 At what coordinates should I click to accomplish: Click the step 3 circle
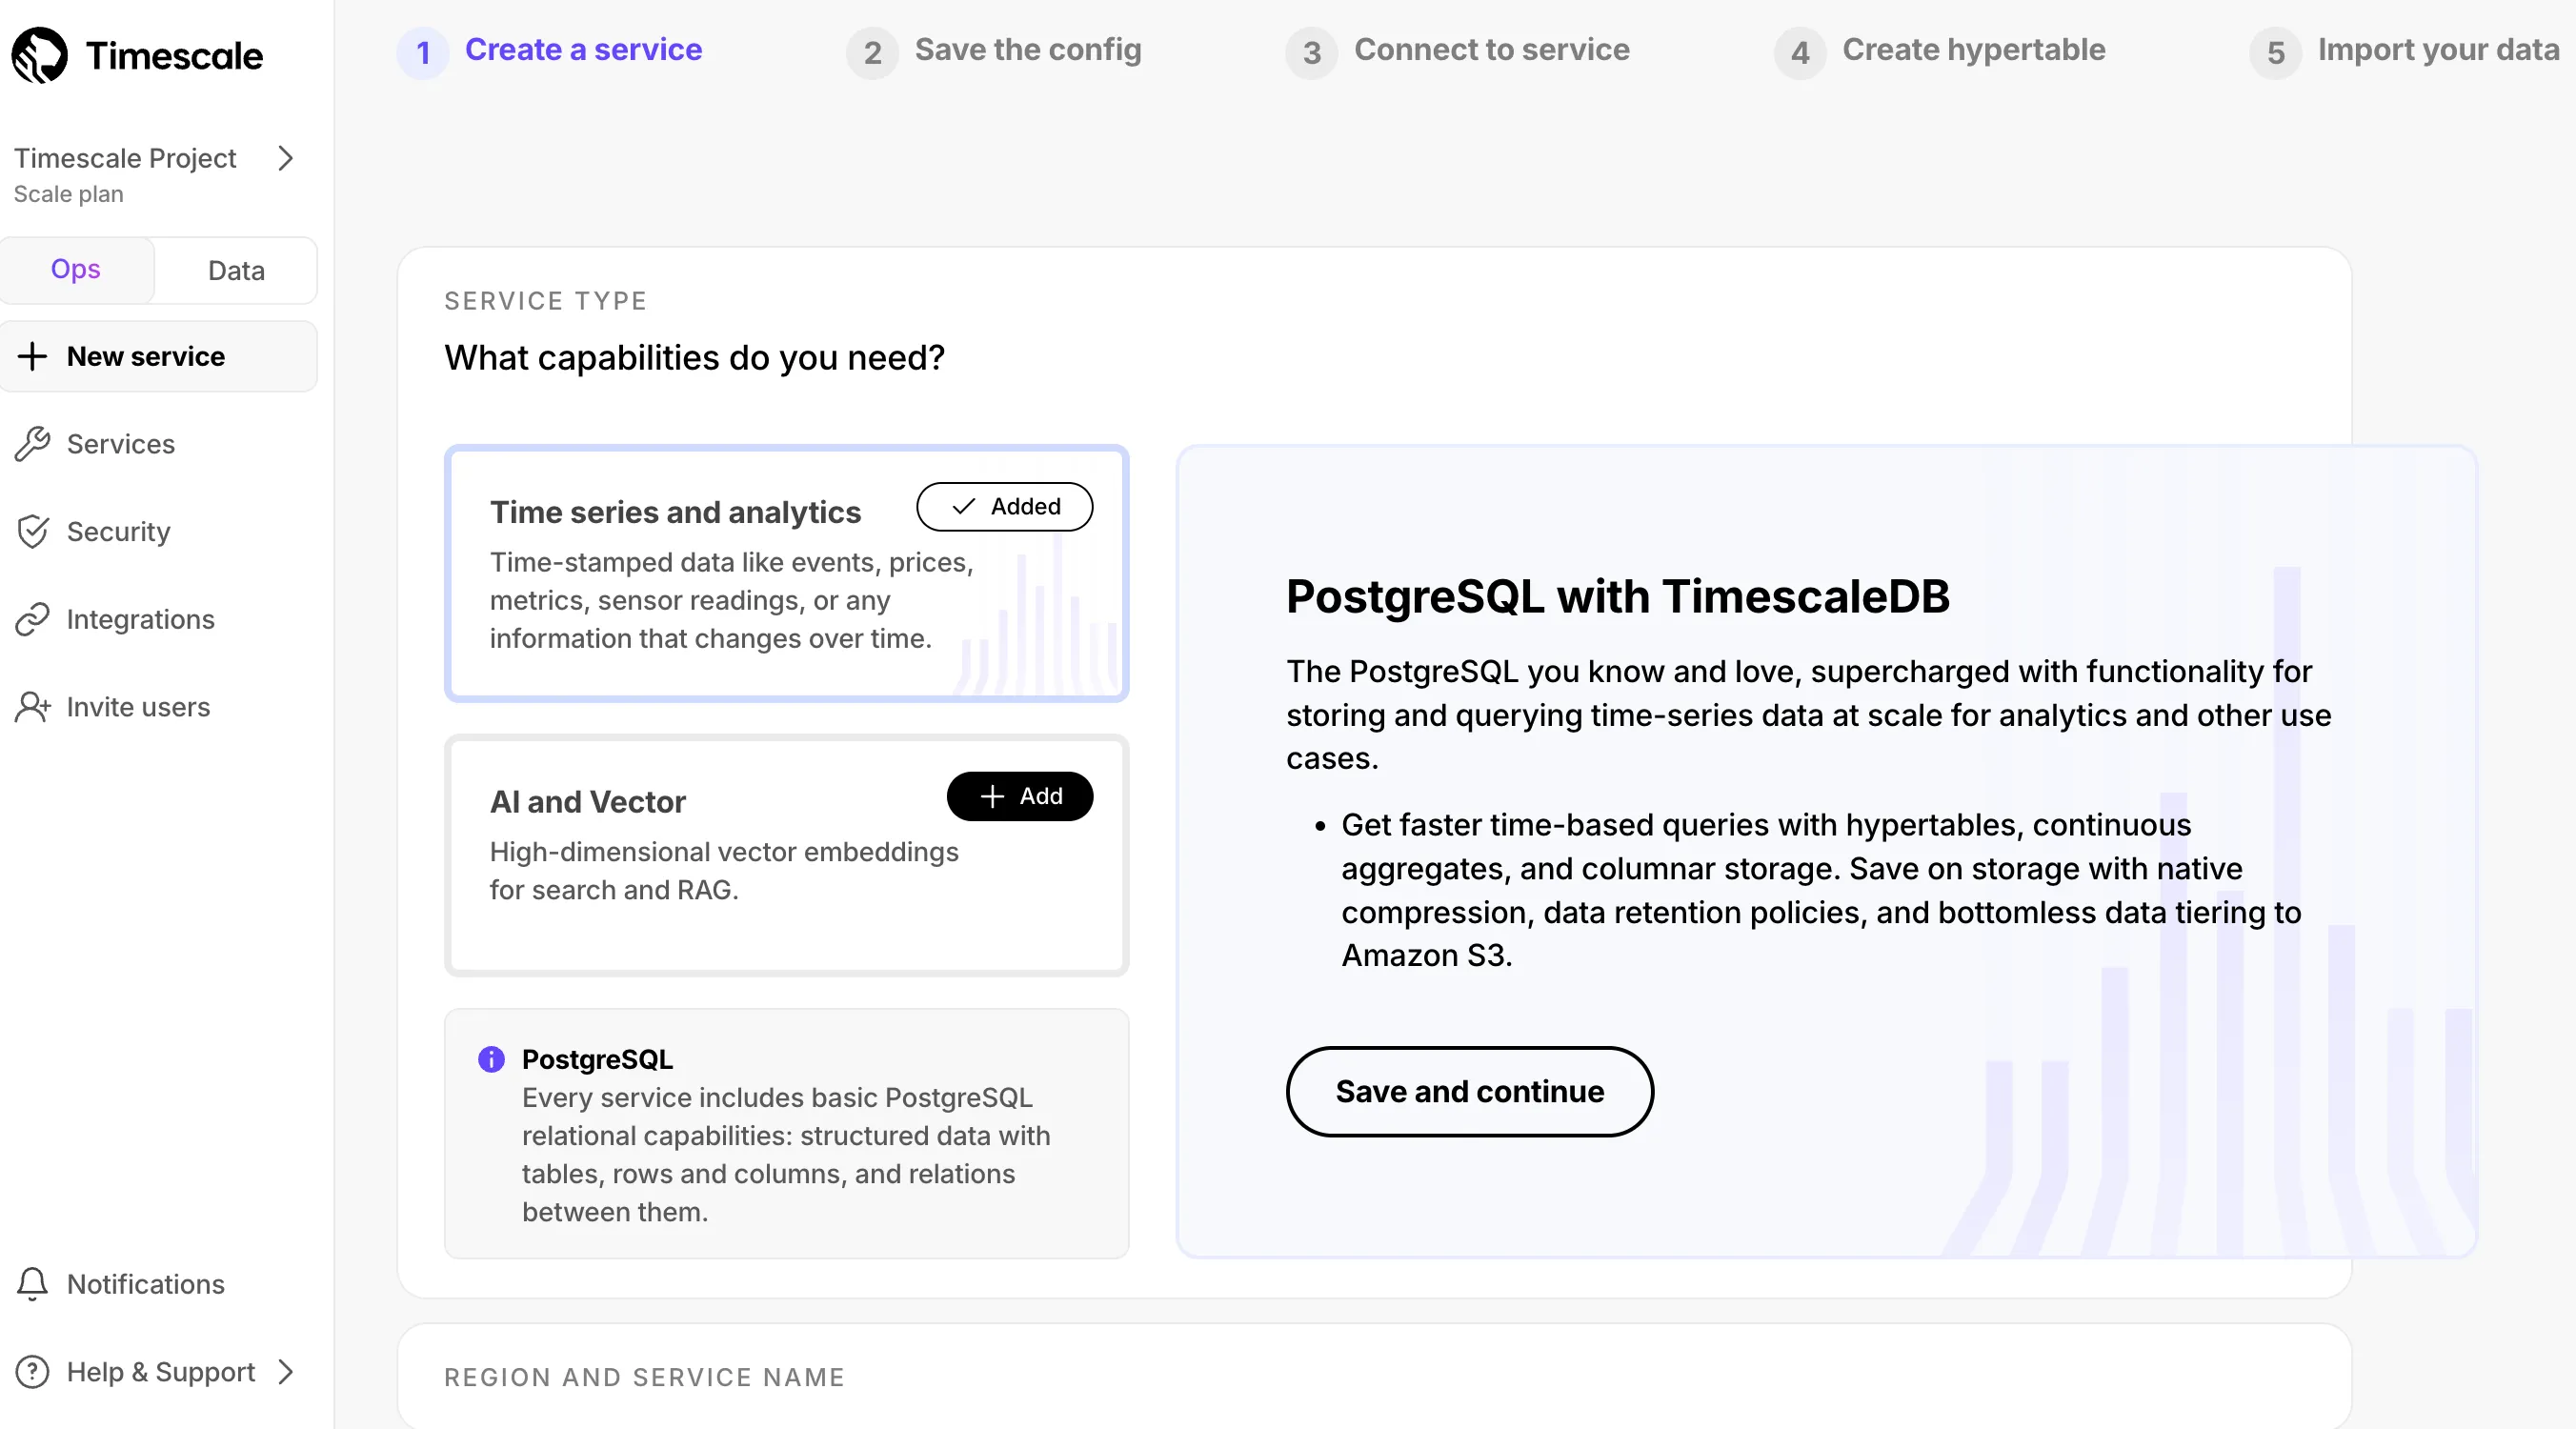click(x=1311, y=53)
